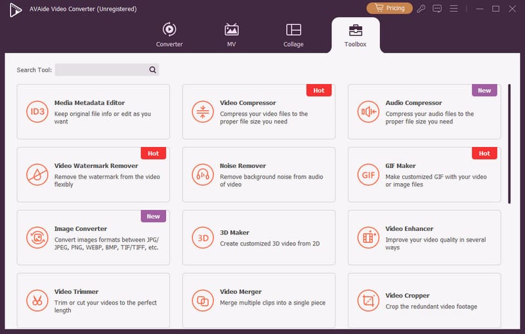Open the Video Trimmer scissors icon

37,301
